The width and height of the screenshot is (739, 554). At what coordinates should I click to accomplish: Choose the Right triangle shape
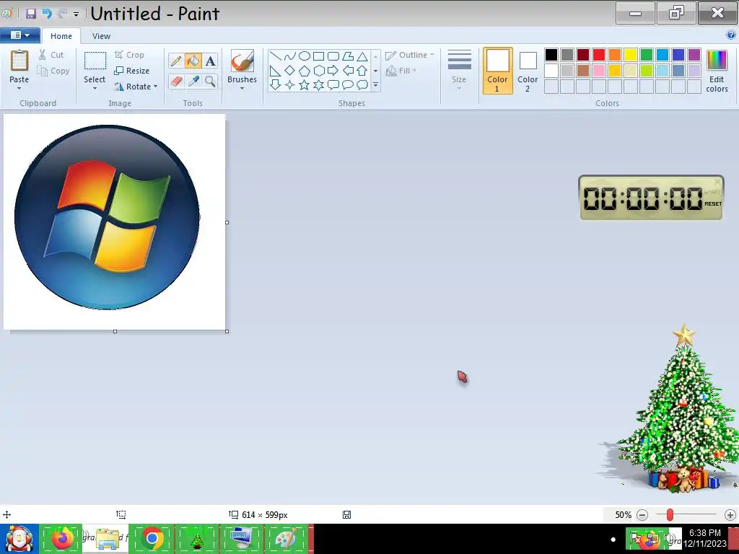[276, 71]
